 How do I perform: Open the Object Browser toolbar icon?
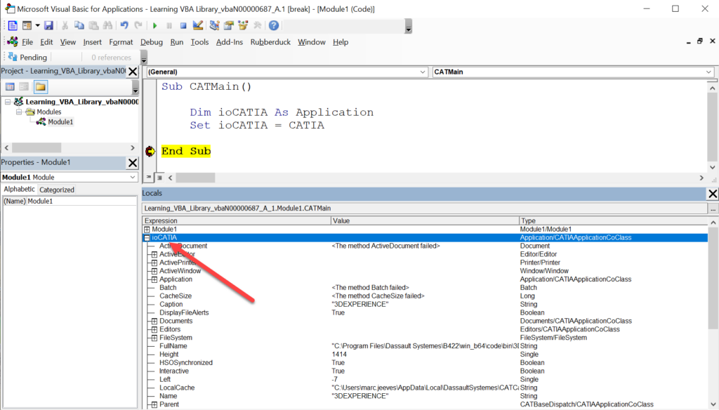point(242,26)
